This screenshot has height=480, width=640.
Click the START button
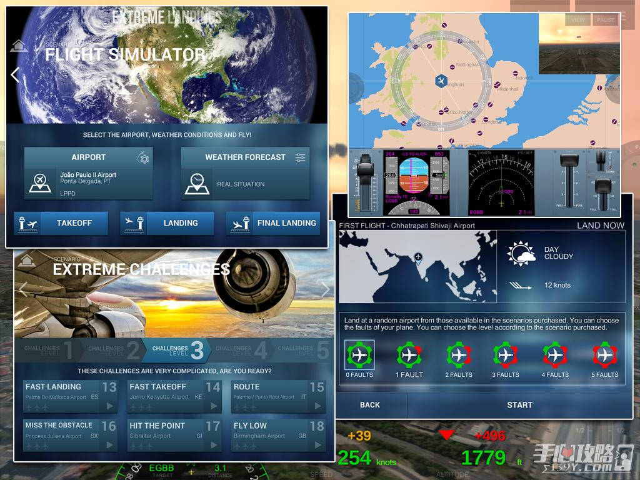[x=519, y=405]
